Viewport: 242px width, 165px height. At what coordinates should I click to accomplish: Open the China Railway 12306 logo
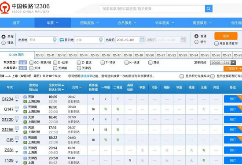click(25, 8)
